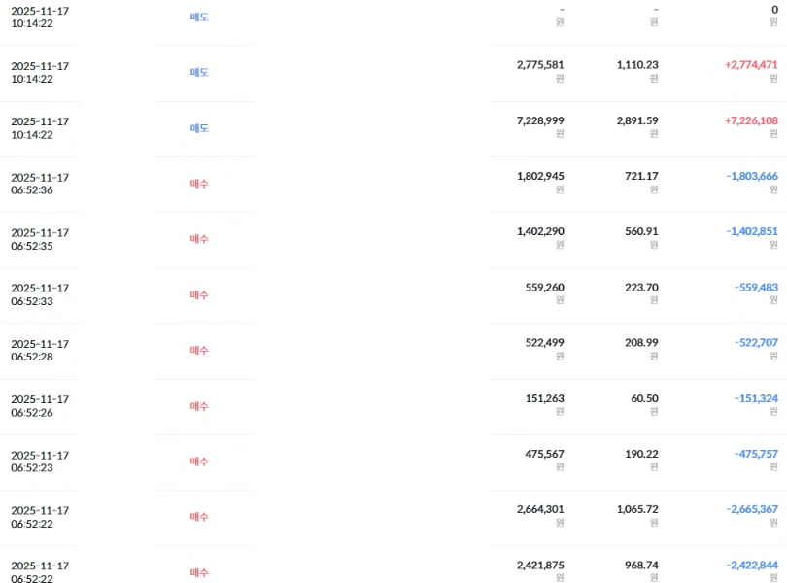
Task: Click the 매수 label at 06:52:26
Action: click(x=199, y=406)
